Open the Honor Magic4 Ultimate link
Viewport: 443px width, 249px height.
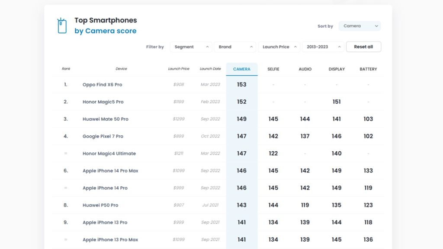[x=109, y=153]
